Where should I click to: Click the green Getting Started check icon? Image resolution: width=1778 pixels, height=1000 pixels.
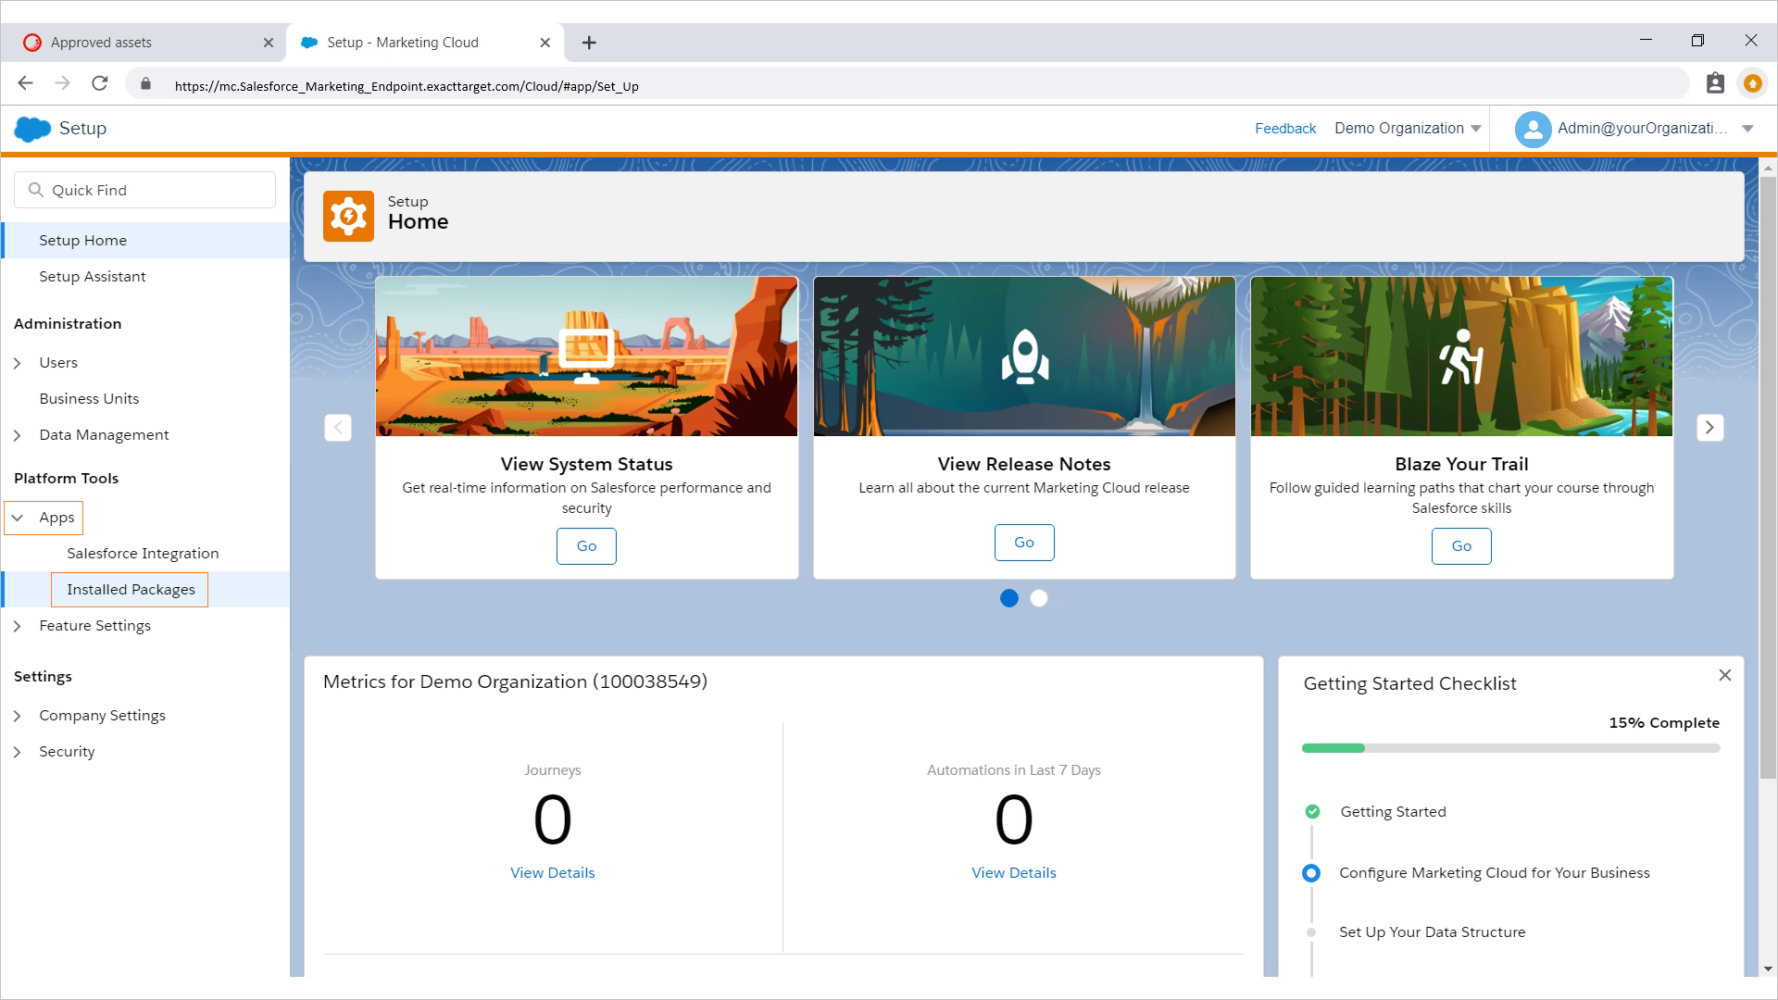pyautogui.click(x=1312, y=812)
